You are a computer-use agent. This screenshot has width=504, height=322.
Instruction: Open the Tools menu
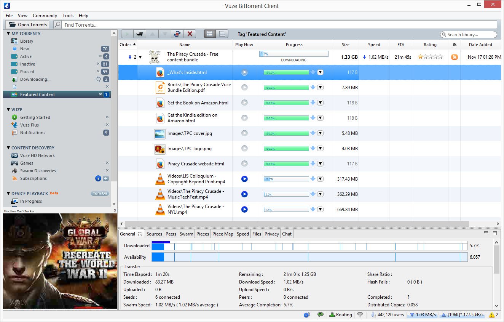[x=68, y=16]
